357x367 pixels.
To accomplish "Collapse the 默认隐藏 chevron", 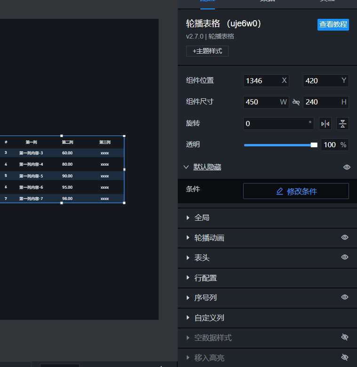I will [x=186, y=167].
